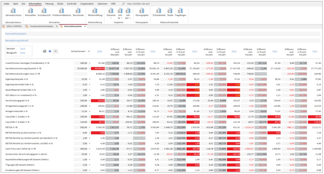Open the Demographie report icon
This screenshot has height=174, width=324.
click(142, 11)
